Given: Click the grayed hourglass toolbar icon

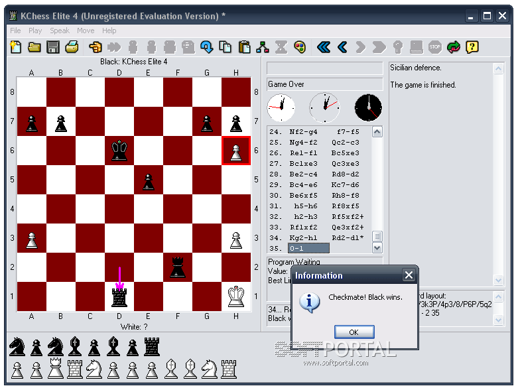Looking at the screenshot, I should (x=281, y=47).
